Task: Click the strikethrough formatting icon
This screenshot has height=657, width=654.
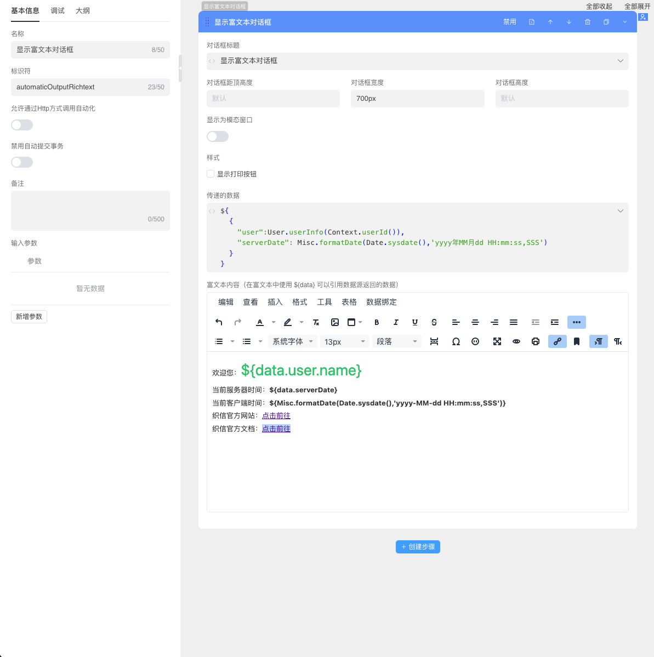Action: pyautogui.click(x=434, y=322)
